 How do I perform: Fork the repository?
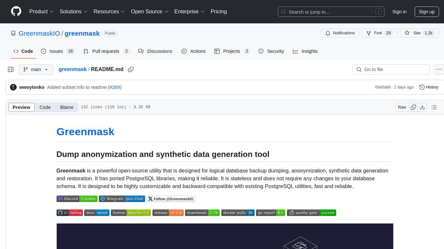pos(379,33)
